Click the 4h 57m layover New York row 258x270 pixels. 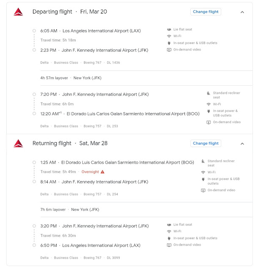click(x=71, y=78)
